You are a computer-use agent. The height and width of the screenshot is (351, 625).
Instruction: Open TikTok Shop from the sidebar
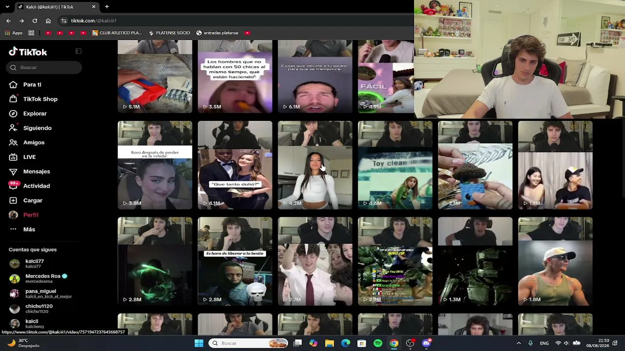coord(34,99)
